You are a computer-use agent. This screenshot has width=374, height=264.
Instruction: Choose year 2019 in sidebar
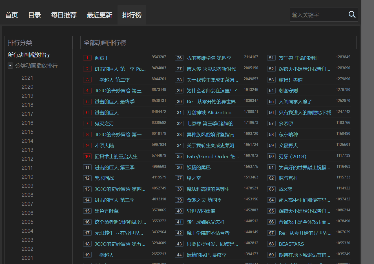click(27, 96)
